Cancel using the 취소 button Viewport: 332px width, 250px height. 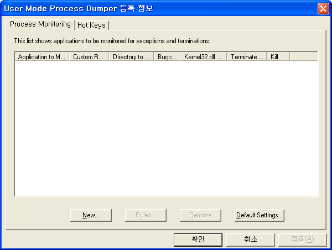[x=250, y=239]
